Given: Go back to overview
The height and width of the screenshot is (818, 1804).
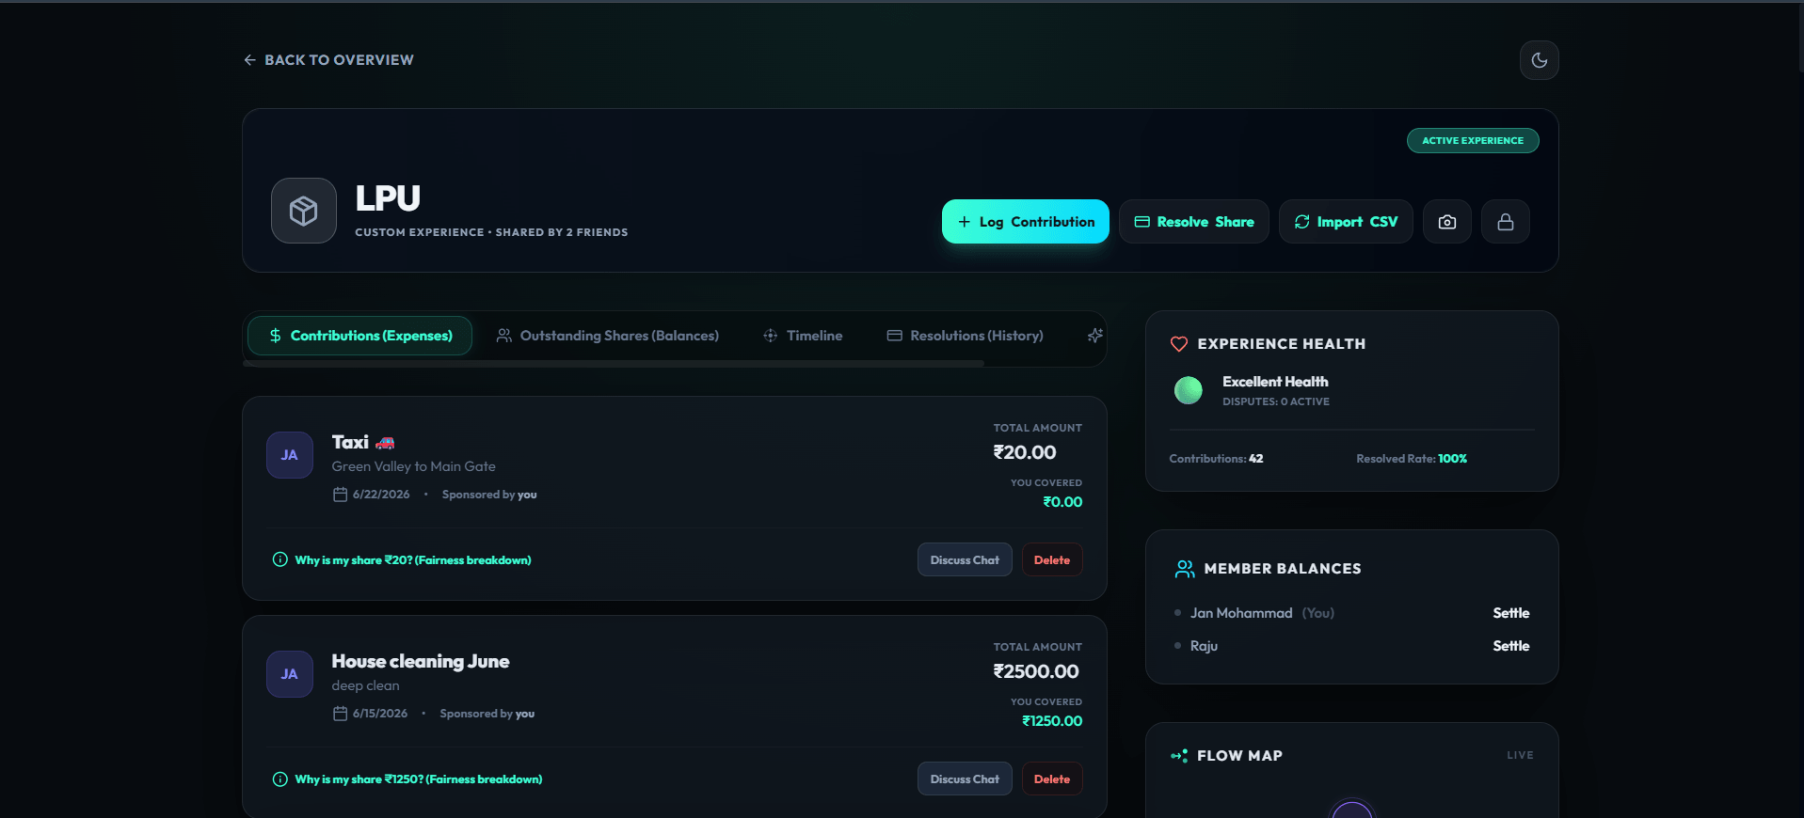Looking at the screenshot, I should 328,60.
